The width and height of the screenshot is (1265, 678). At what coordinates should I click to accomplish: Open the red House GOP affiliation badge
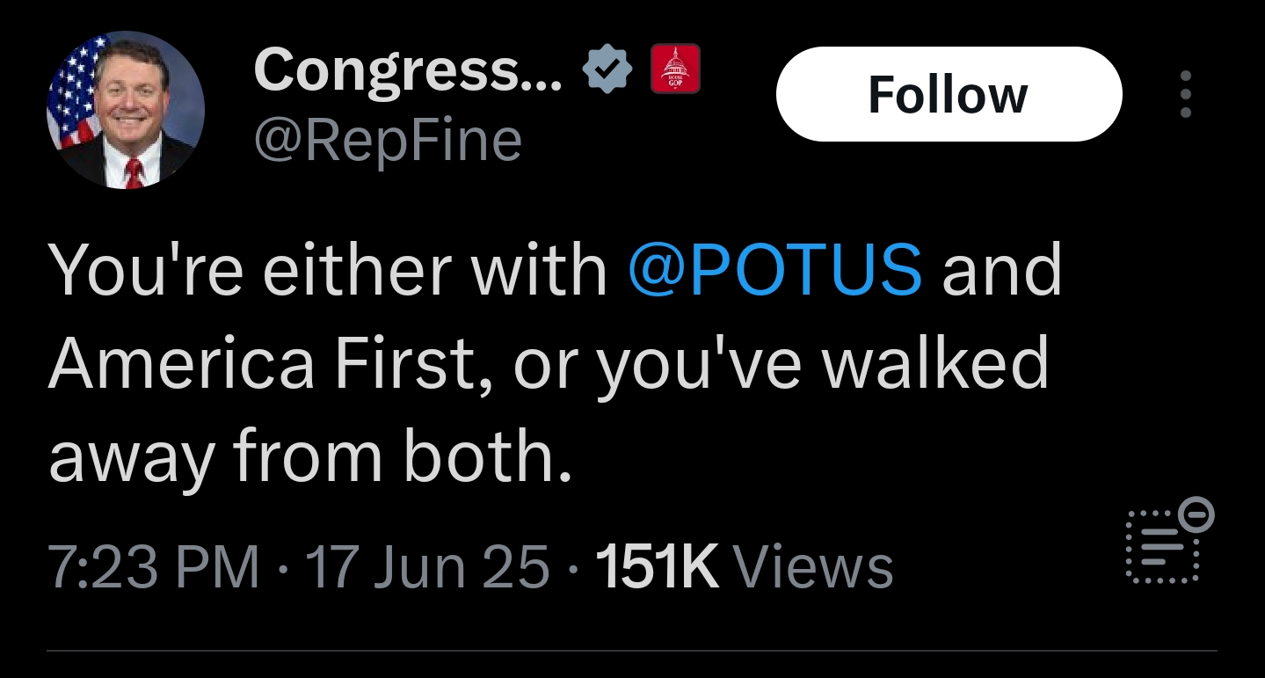pos(675,69)
